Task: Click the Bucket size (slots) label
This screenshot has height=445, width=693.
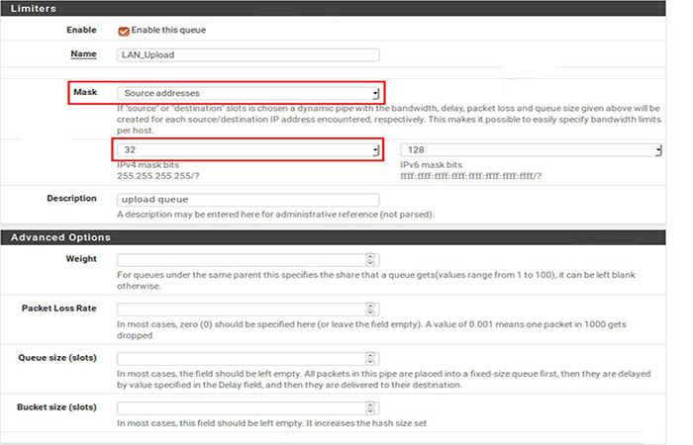Action: point(57,407)
